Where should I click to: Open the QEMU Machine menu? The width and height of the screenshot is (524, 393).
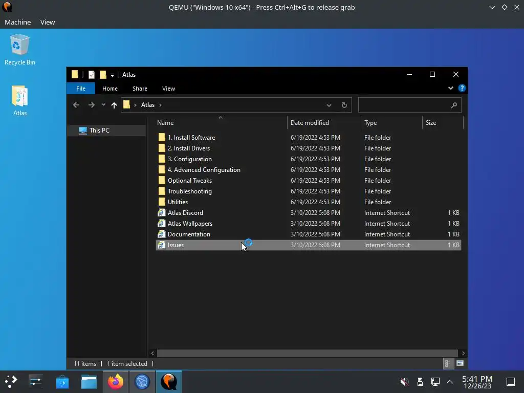click(x=18, y=22)
